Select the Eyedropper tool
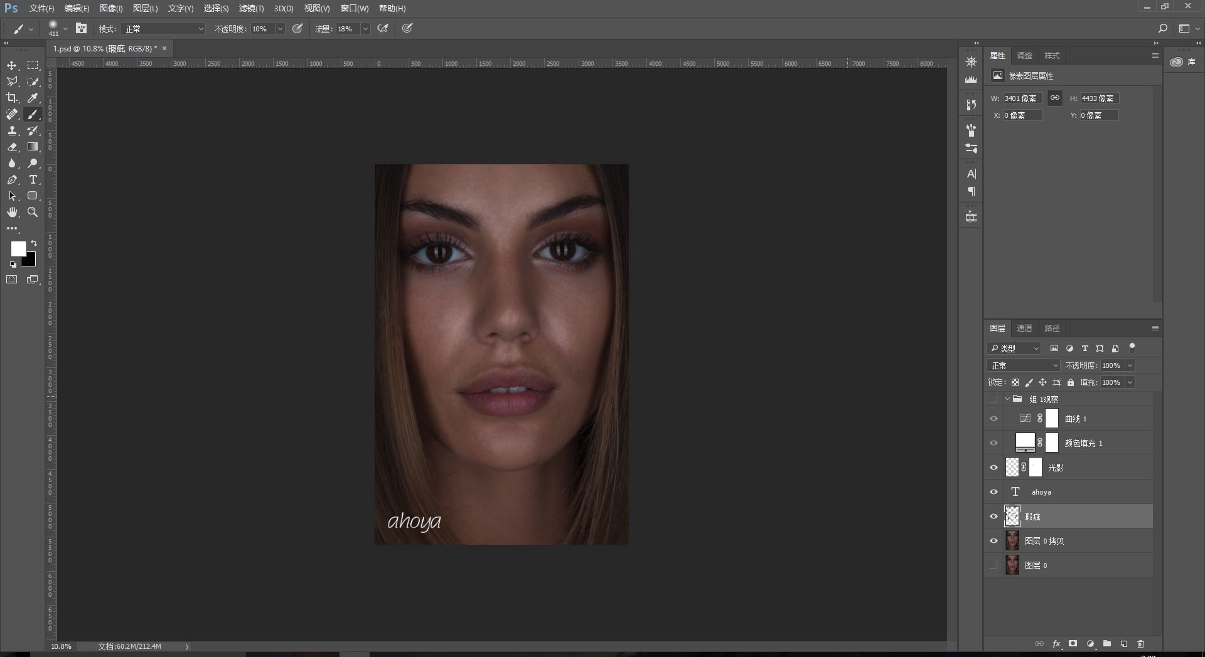The width and height of the screenshot is (1205, 657). click(33, 98)
